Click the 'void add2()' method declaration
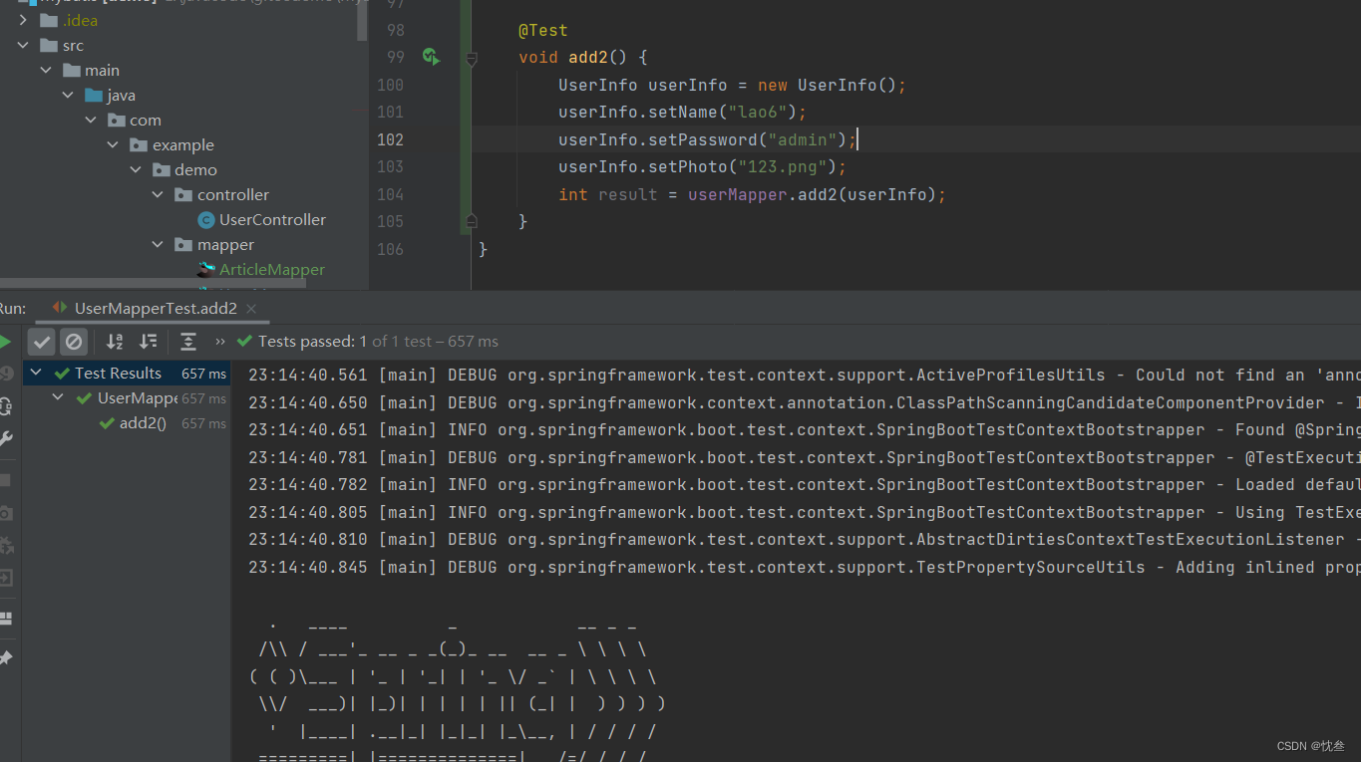Screen dimensions: 1361x762 pyautogui.click(x=583, y=58)
